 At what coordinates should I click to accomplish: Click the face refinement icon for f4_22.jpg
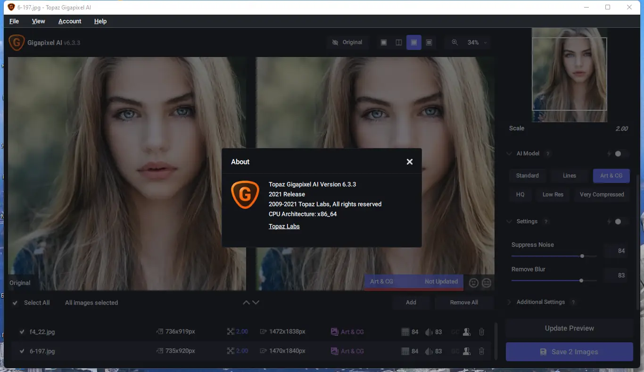coord(467,332)
